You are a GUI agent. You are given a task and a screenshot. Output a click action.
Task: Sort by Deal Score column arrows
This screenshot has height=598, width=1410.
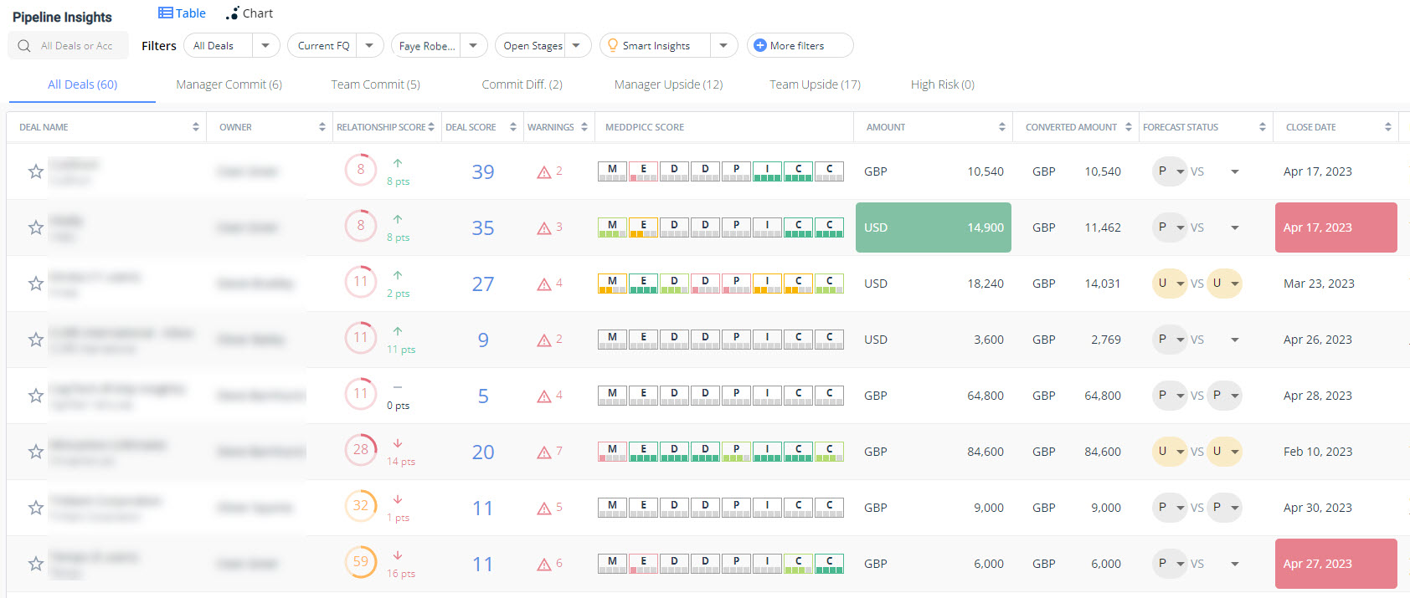[513, 127]
